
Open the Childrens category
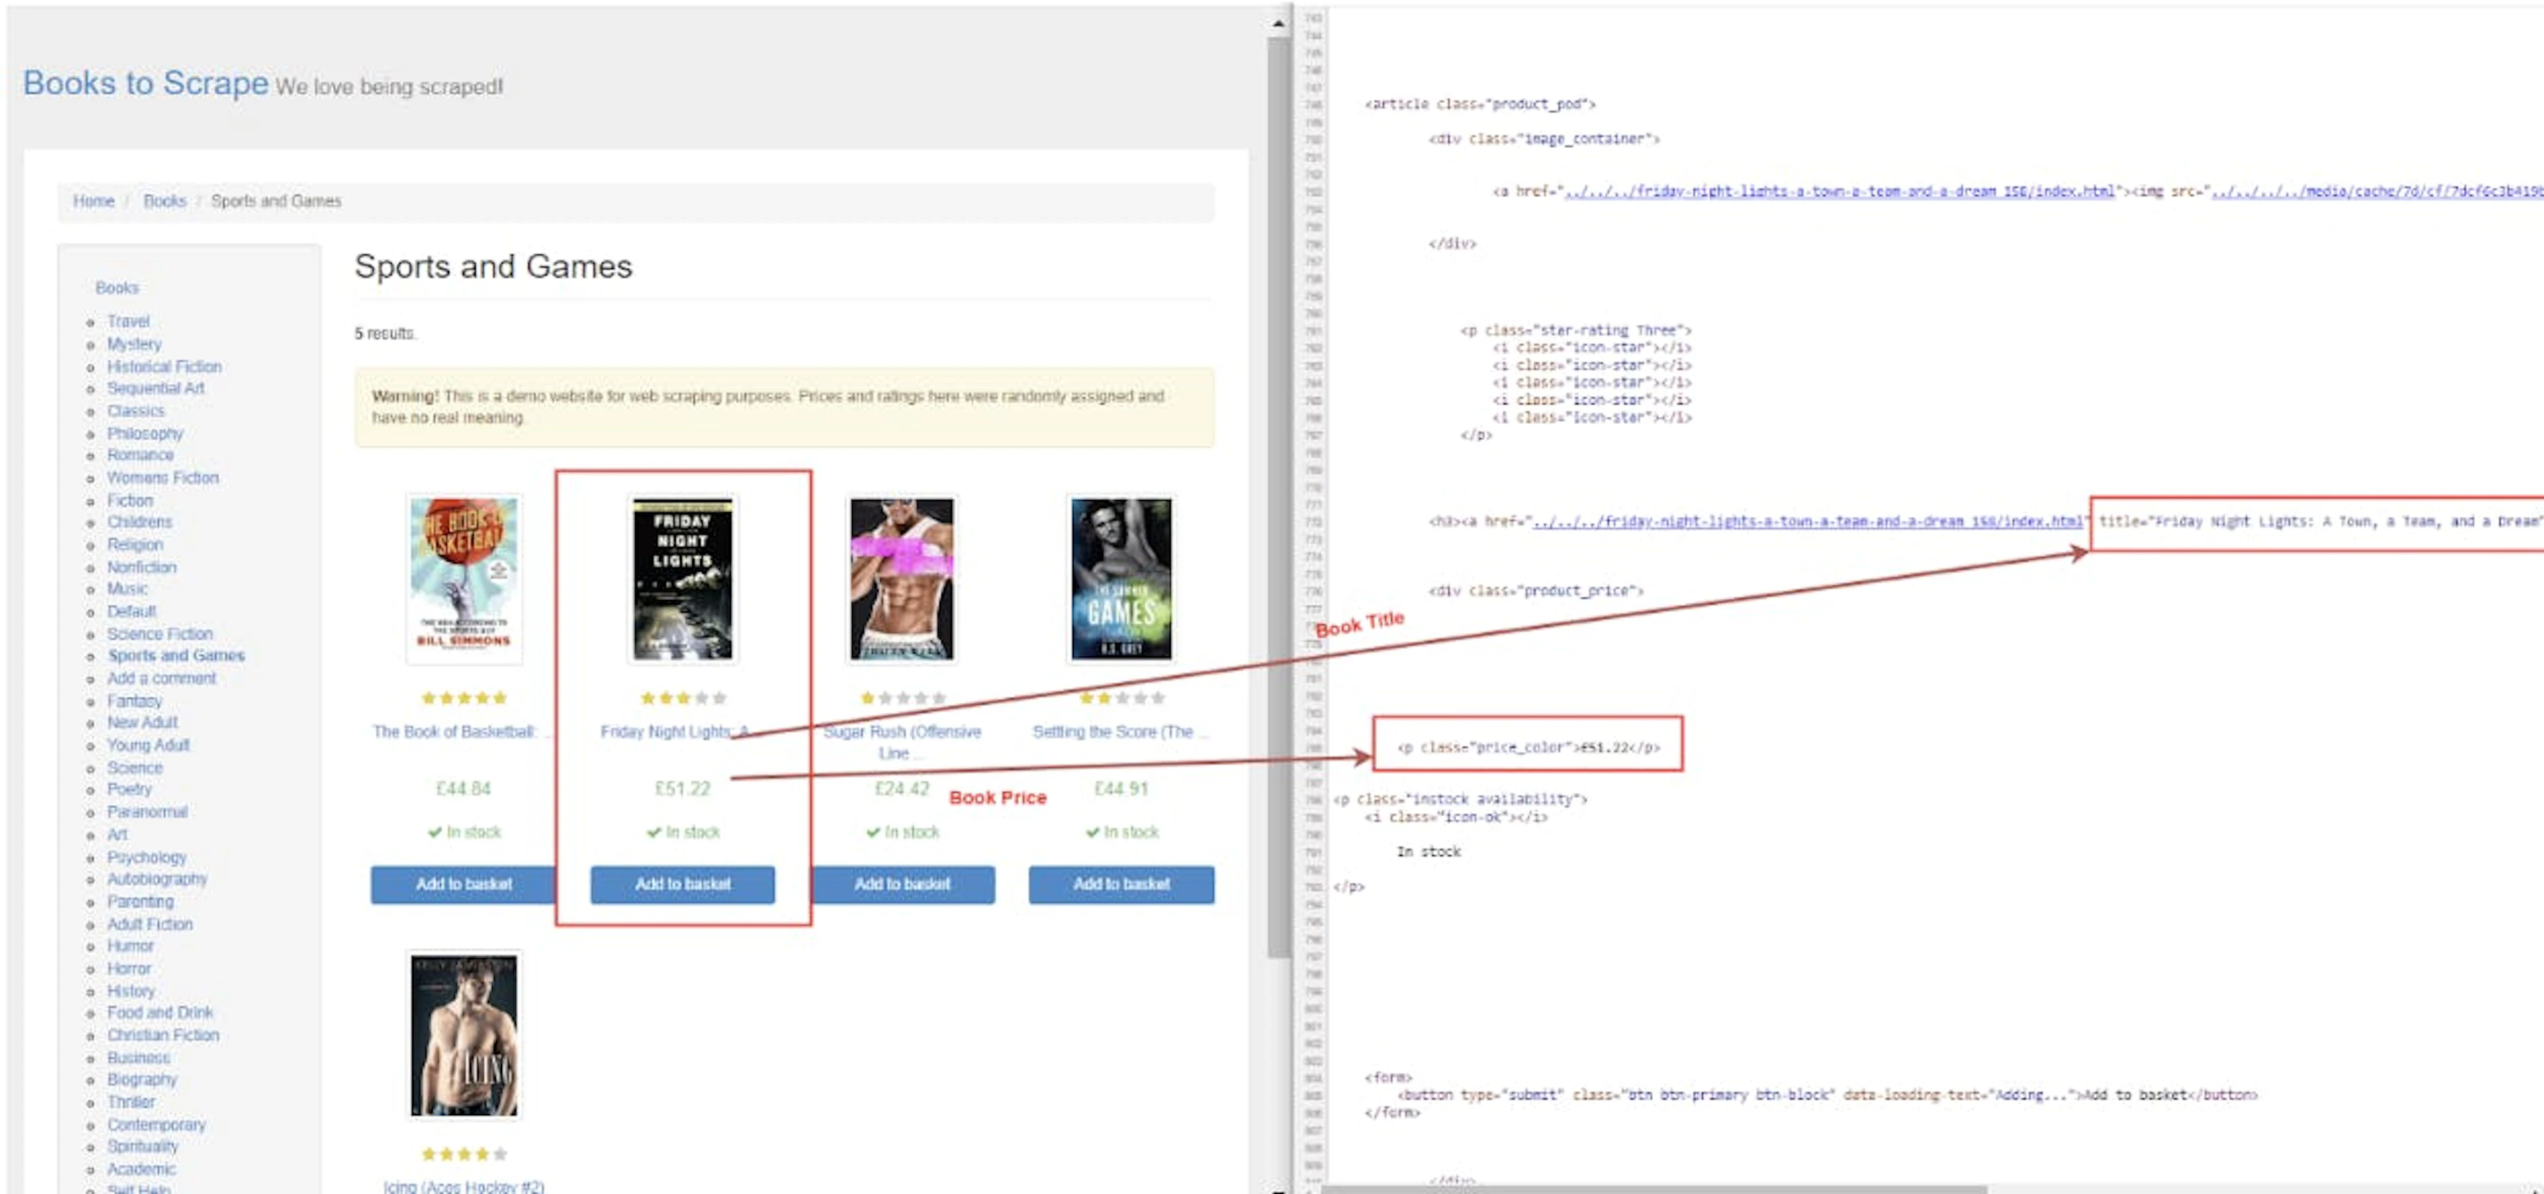pos(139,523)
